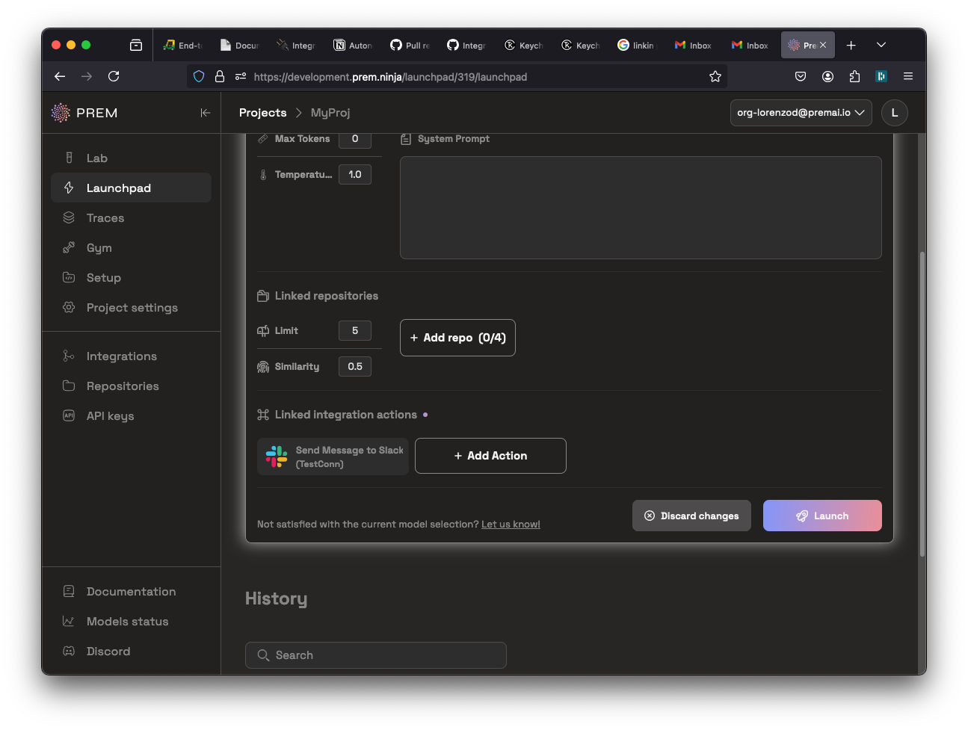The height and width of the screenshot is (730, 968).
Task: Open the browser extensions puzzle icon
Action: [x=854, y=76]
